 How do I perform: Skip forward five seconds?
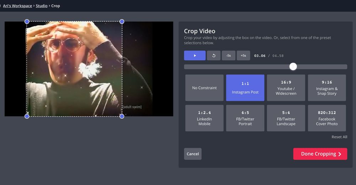244,55
